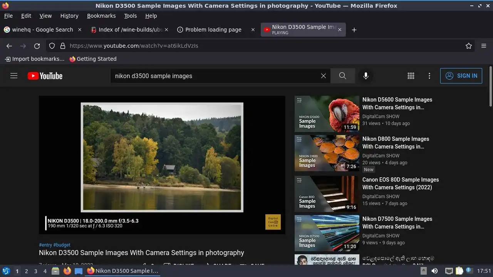The width and height of the screenshot is (493, 277).
Task: Close the Index of /wine-builds tab
Action: coord(166,30)
